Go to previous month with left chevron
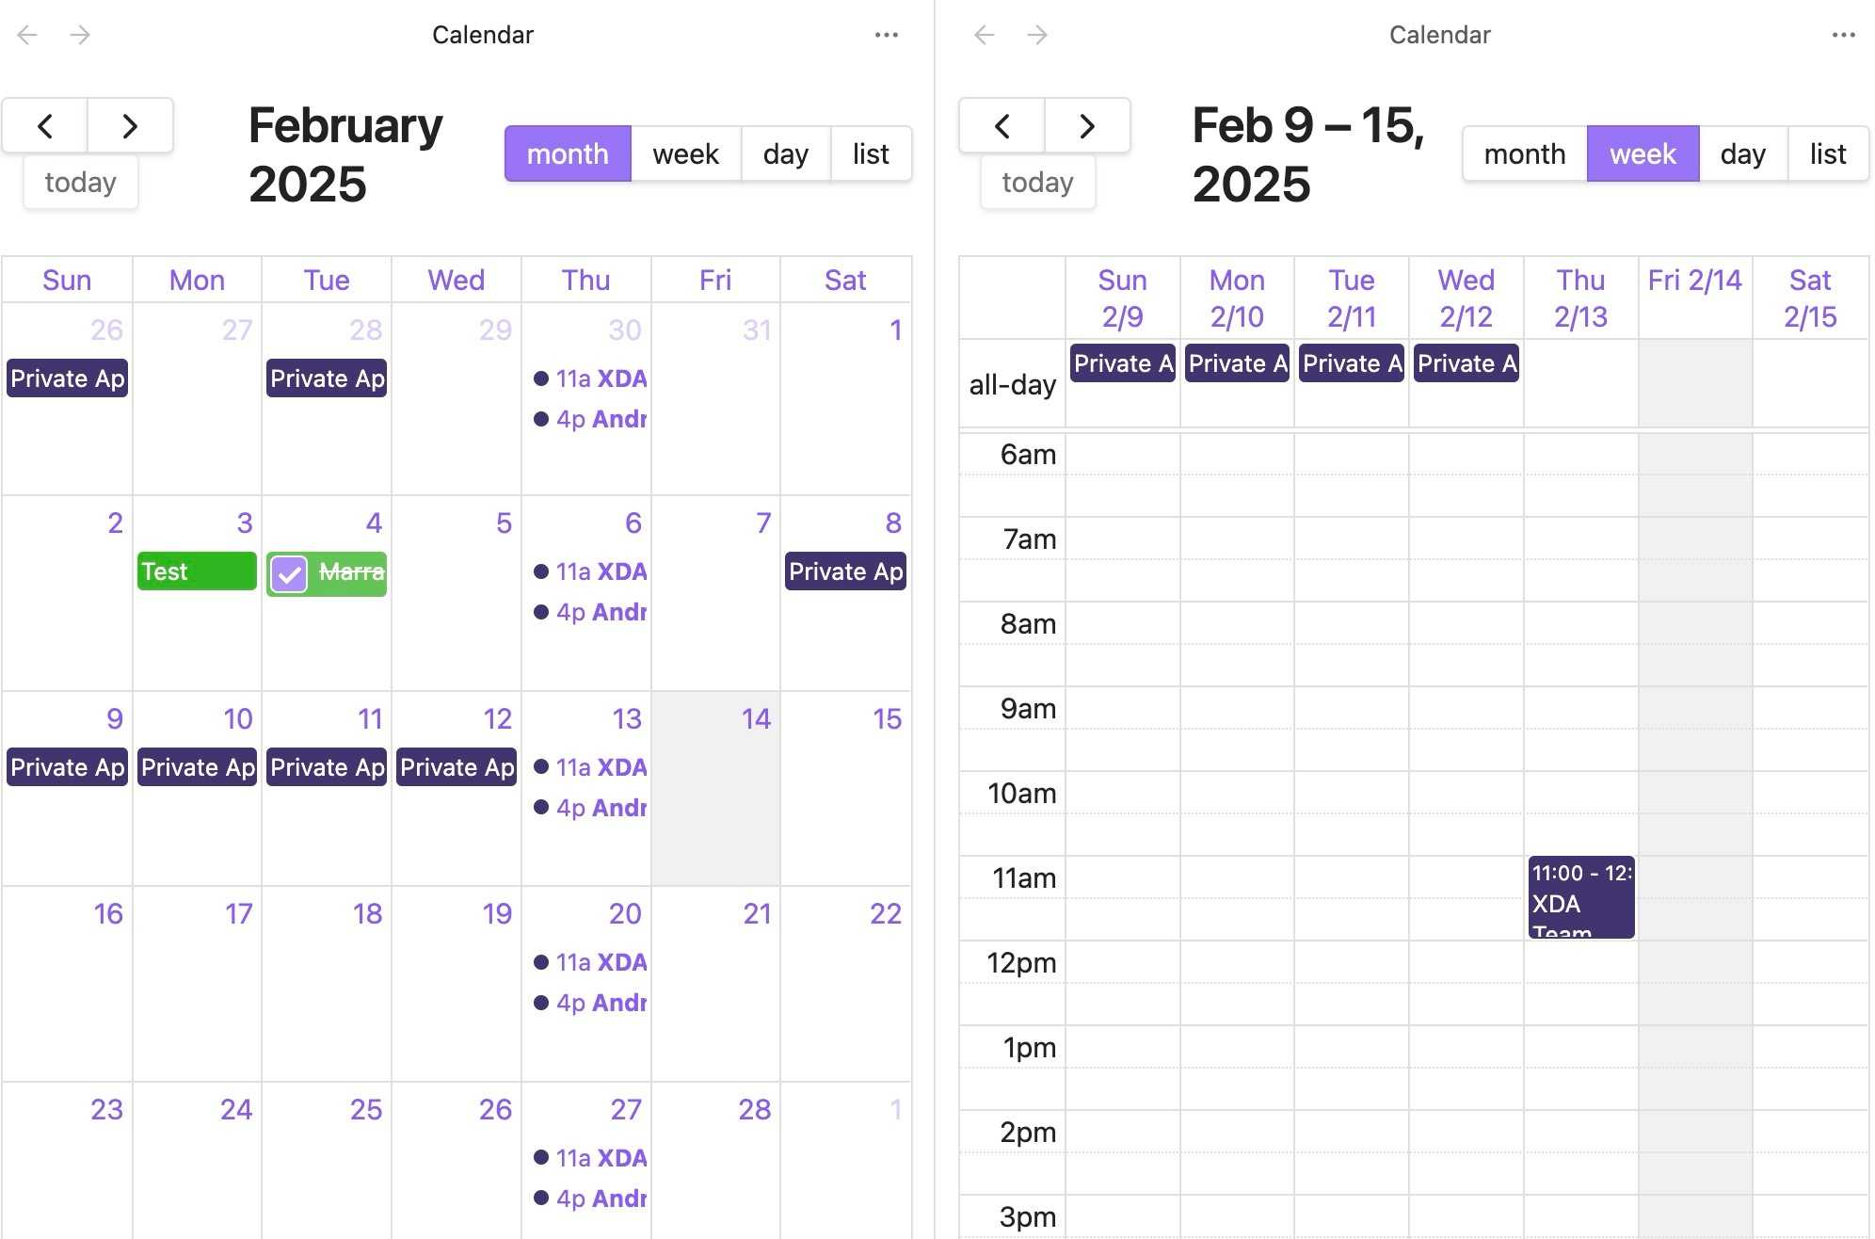The height and width of the screenshot is (1239, 1875). [x=45, y=125]
